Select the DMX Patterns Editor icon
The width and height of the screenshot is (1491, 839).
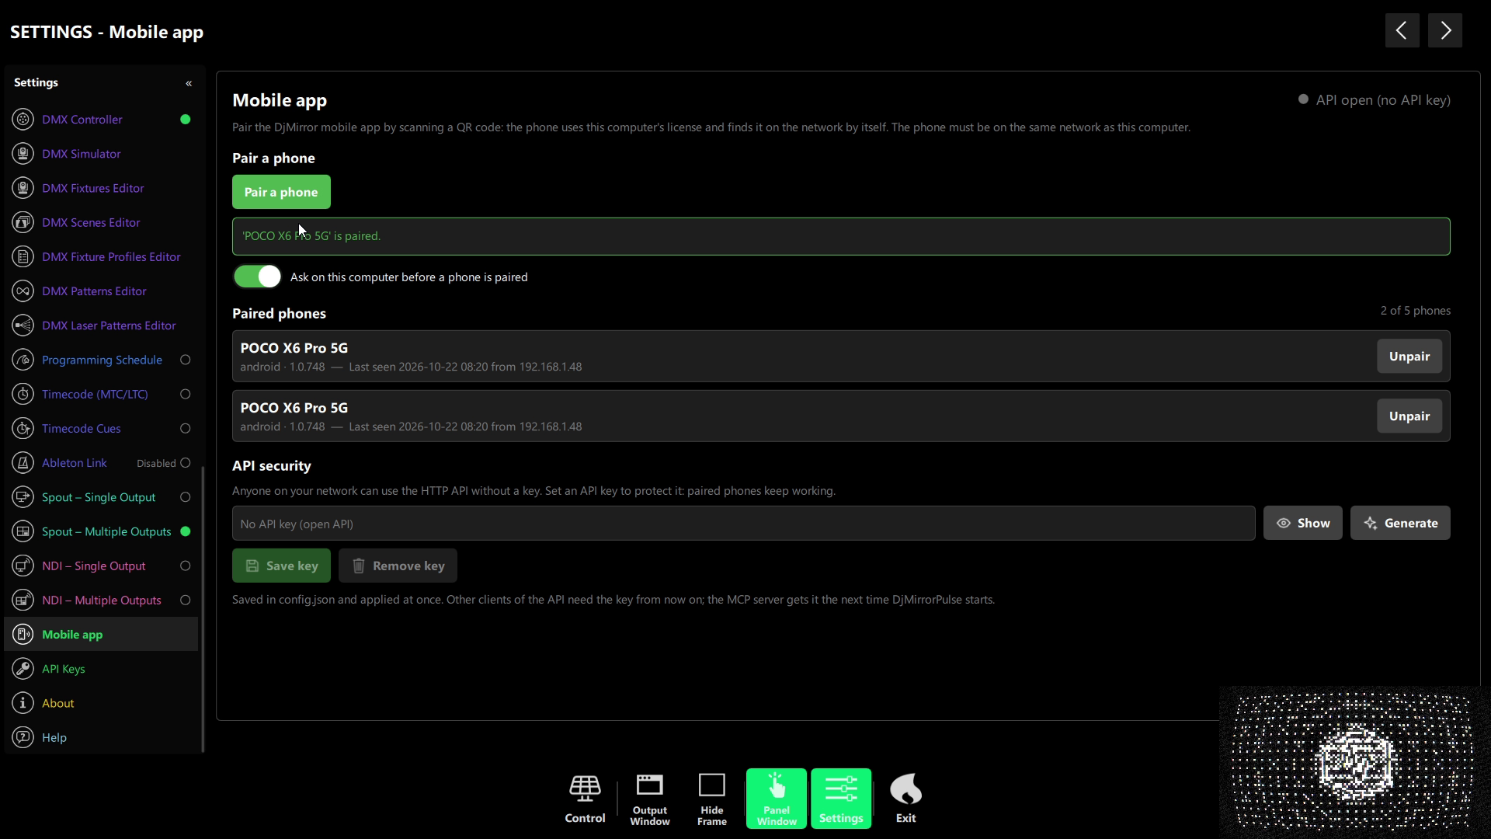pos(23,291)
